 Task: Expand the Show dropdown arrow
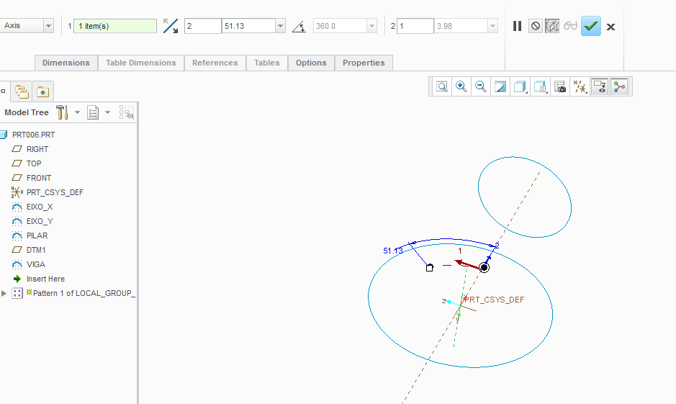tap(108, 112)
